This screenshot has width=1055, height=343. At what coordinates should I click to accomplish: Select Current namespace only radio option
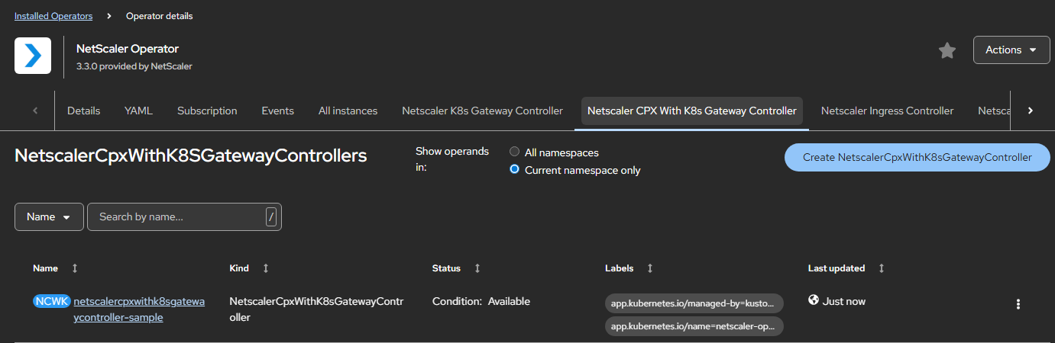click(x=515, y=169)
